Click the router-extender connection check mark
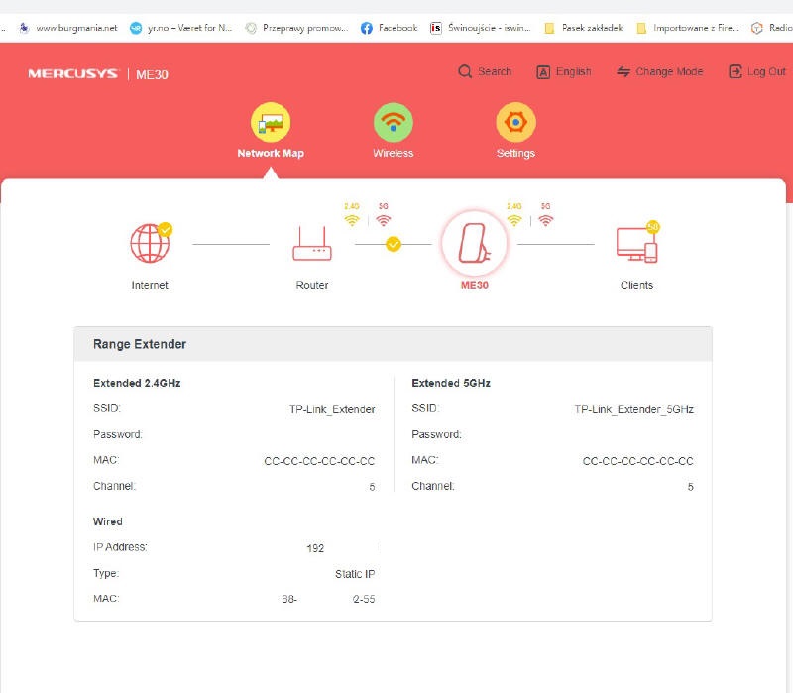 [x=393, y=244]
